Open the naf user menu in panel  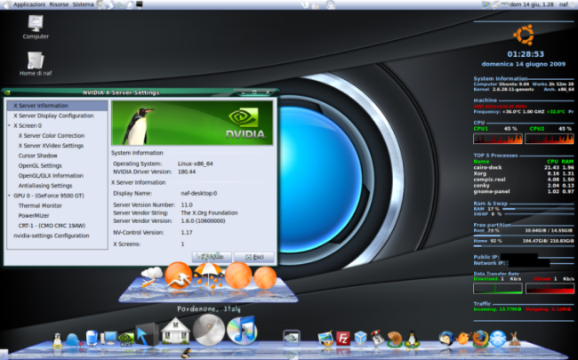click(563, 4)
